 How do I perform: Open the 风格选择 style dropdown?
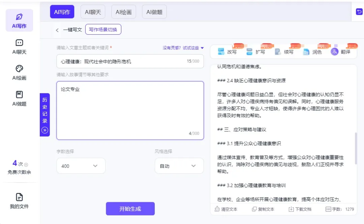(x=179, y=166)
